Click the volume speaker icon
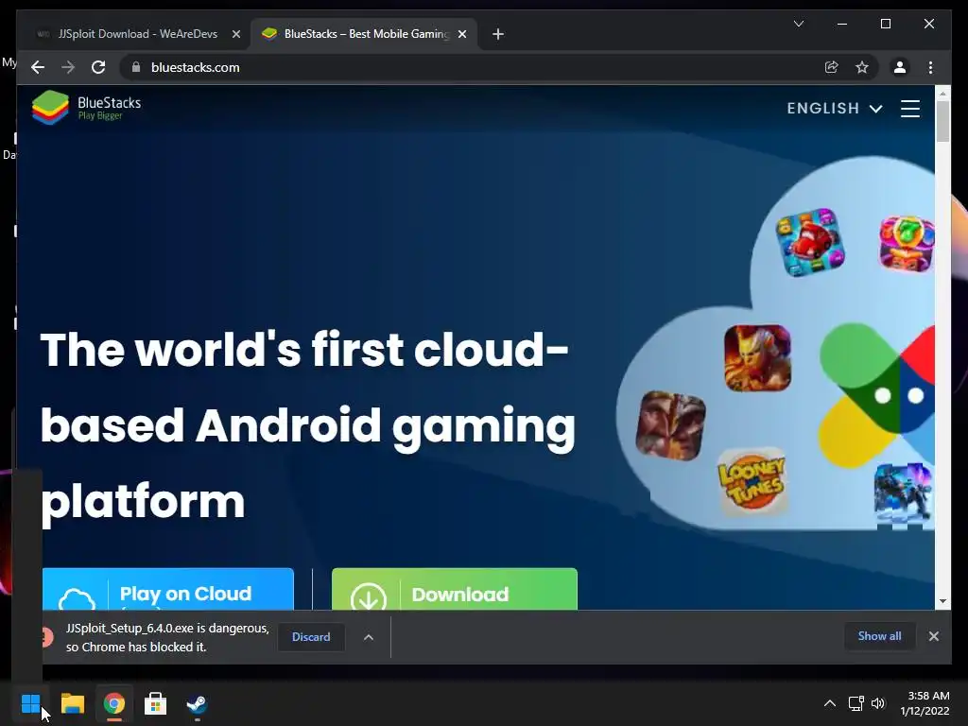 click(878, 703)
